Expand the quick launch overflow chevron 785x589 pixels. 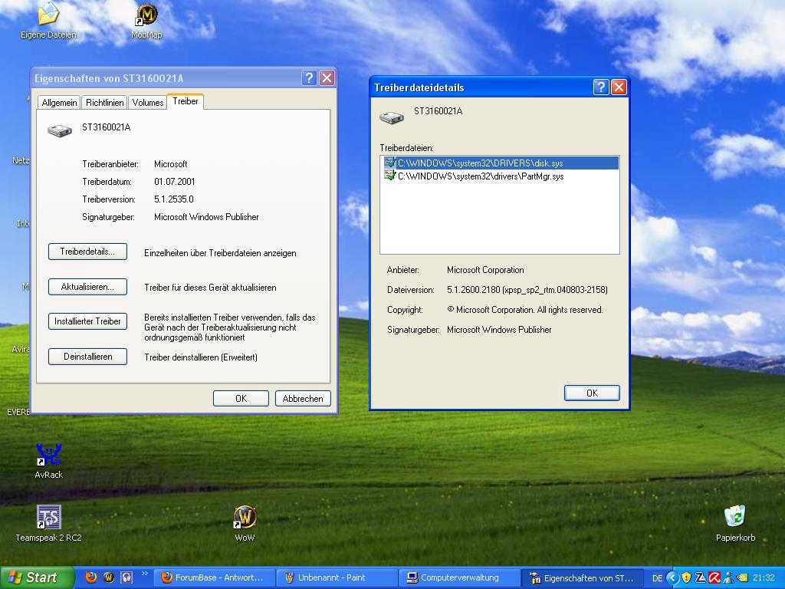pyautogui.click(x=145, y=574)
